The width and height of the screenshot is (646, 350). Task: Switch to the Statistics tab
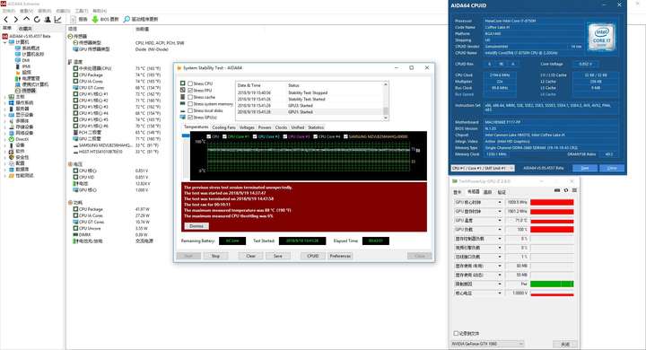(x=316, y=127)
